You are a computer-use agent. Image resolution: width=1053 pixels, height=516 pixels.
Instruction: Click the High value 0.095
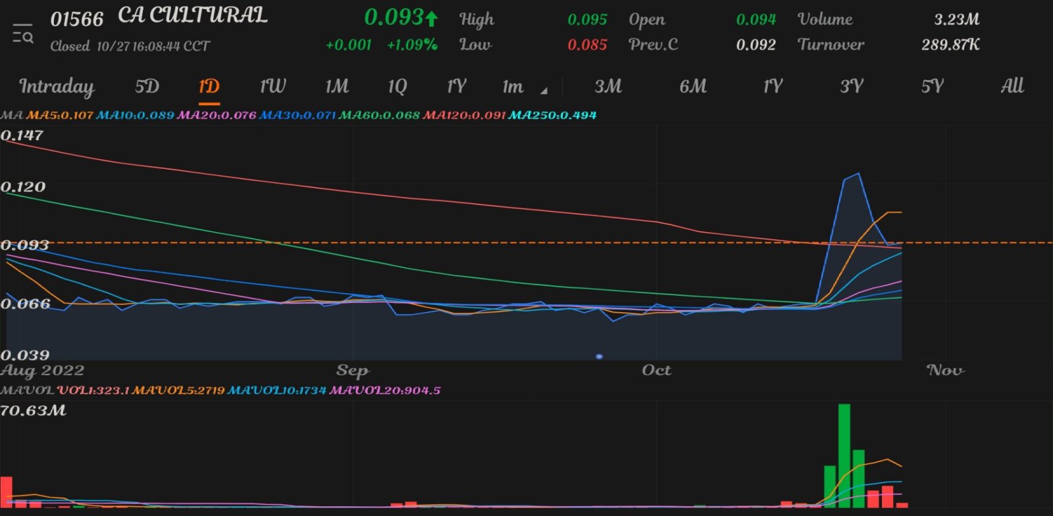[x=587, y=20]
